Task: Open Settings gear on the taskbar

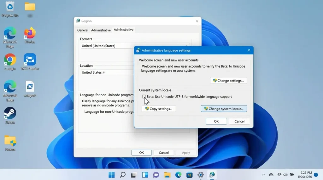Action: tap(201, 175)
